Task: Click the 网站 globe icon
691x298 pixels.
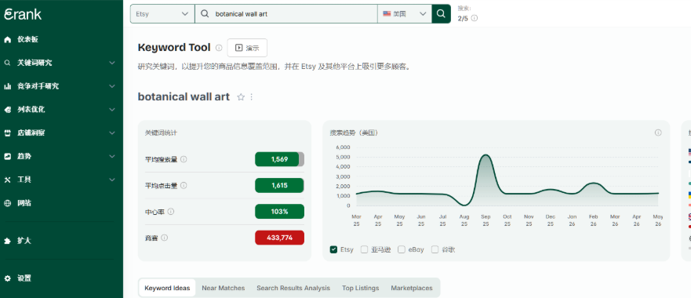Action: pos(7,203)
